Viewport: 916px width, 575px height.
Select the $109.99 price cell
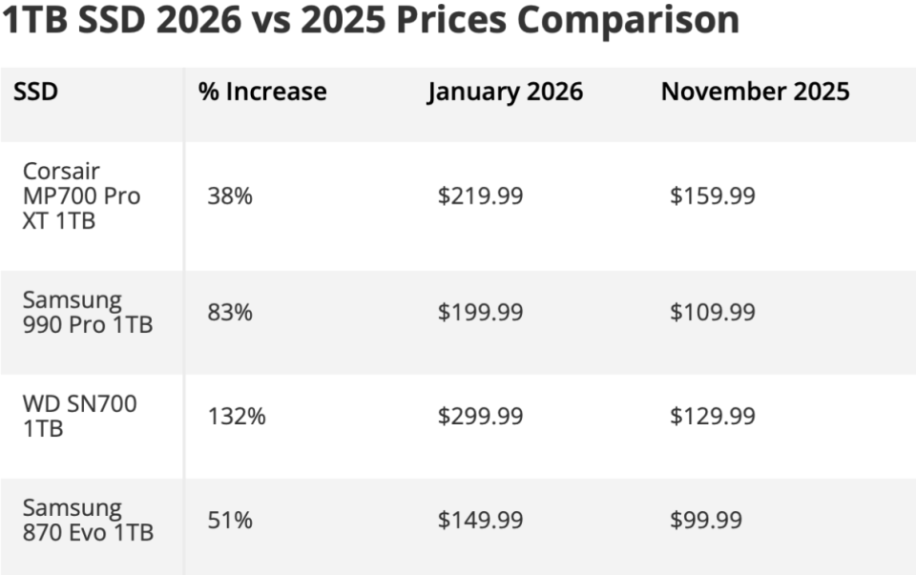coord(713,312)
